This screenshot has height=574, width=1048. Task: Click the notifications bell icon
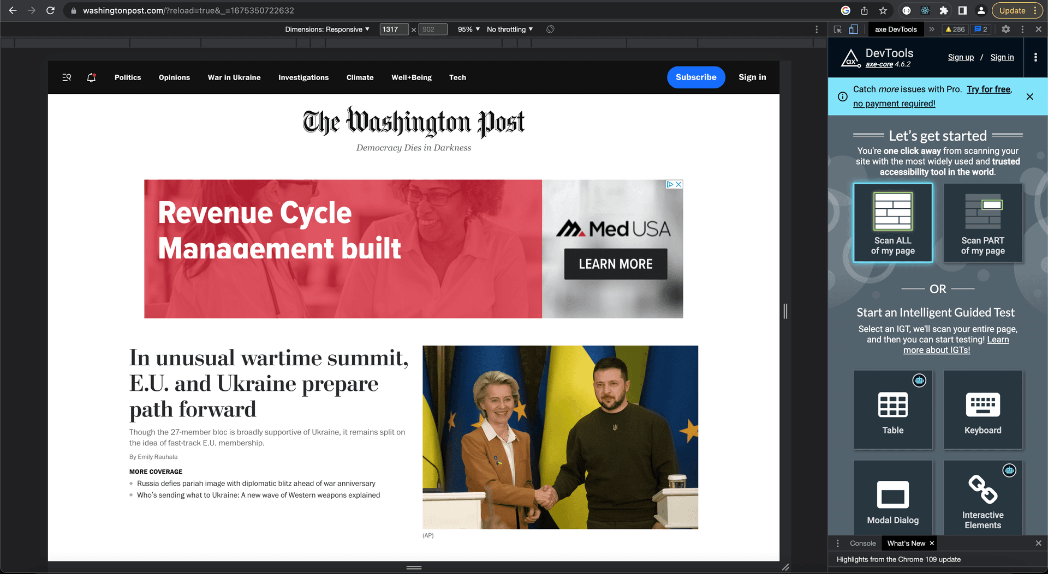91,77
